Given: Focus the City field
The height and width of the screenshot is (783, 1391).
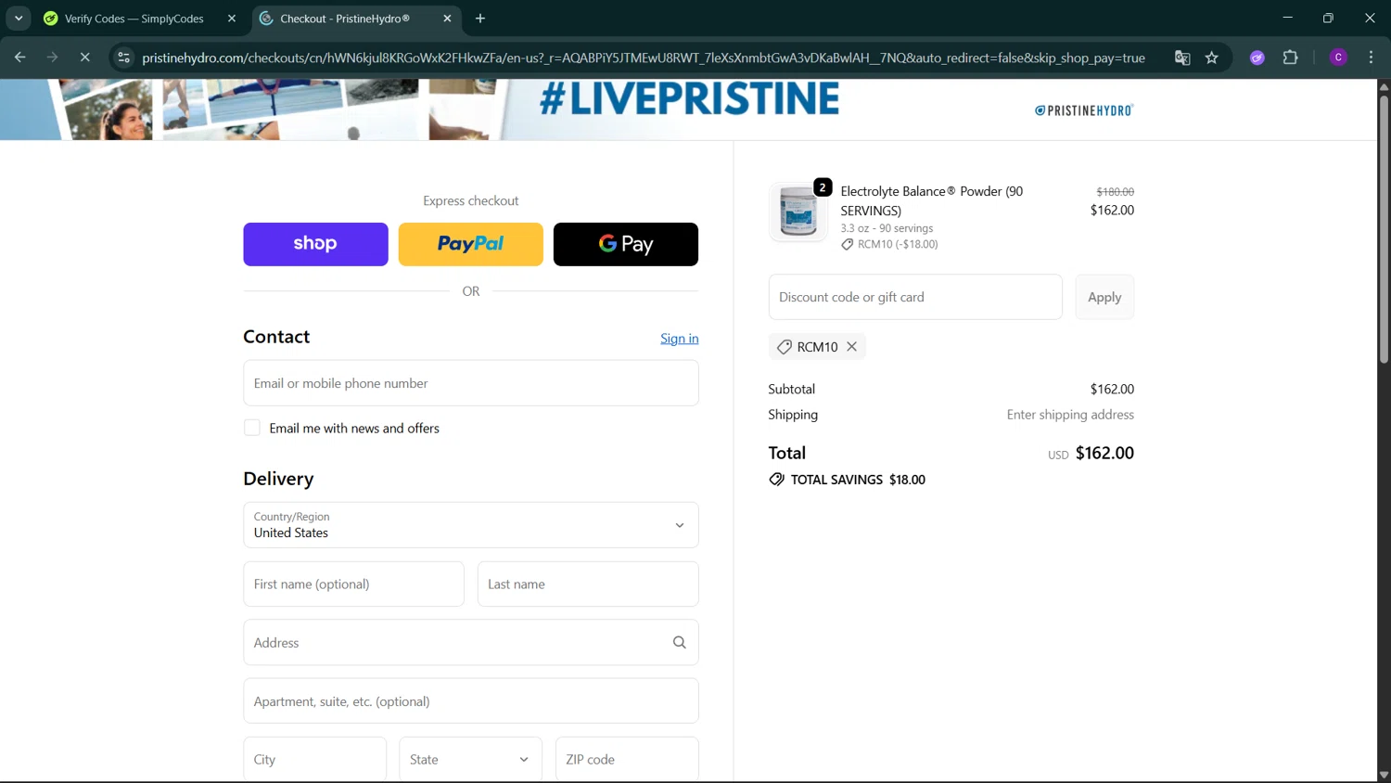Looking at the screenshot, I should point(315,760).
